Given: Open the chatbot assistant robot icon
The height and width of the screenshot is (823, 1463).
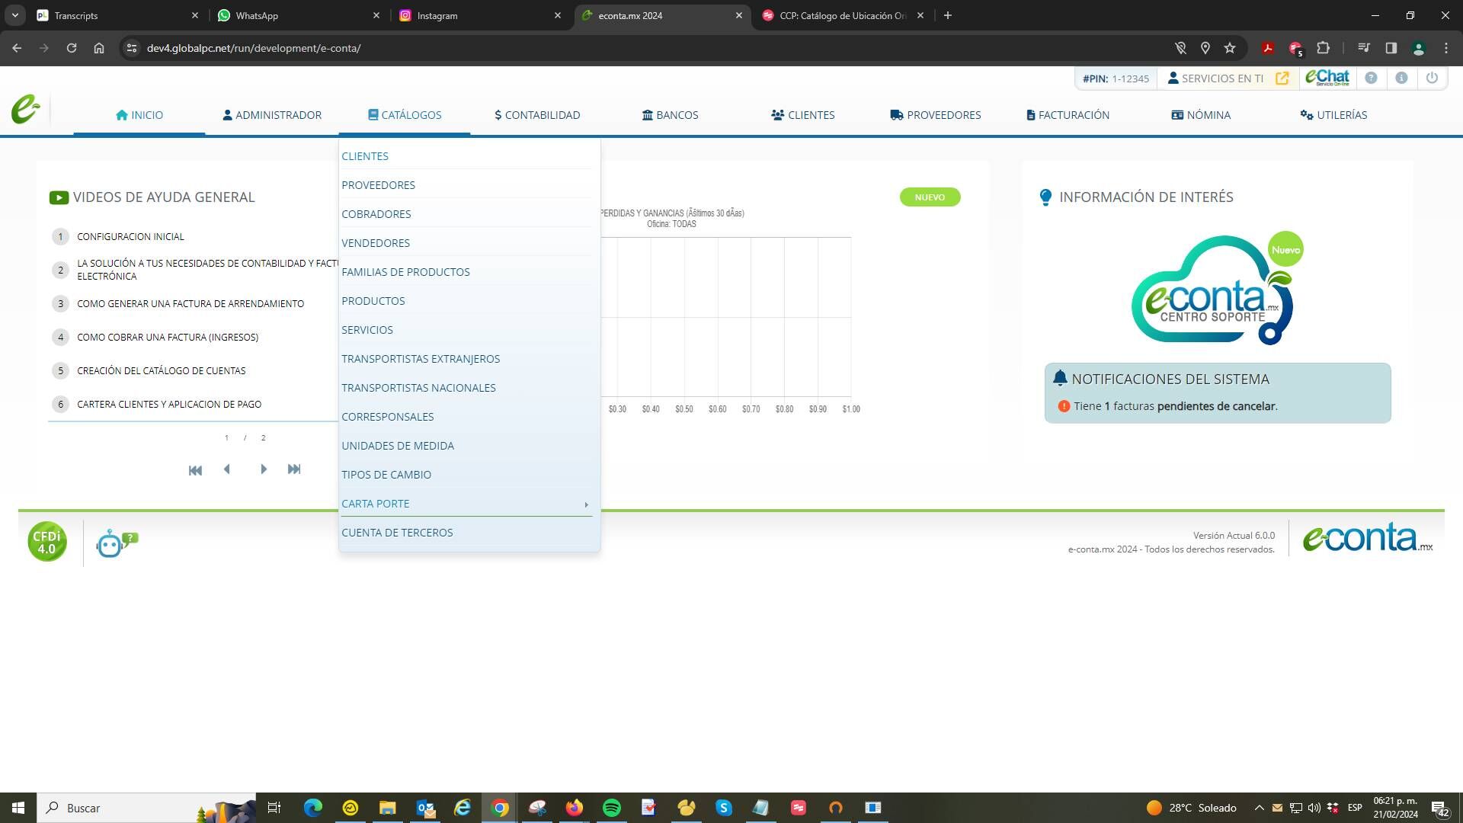Looking at the screenshot, I should tap(117, 543).
